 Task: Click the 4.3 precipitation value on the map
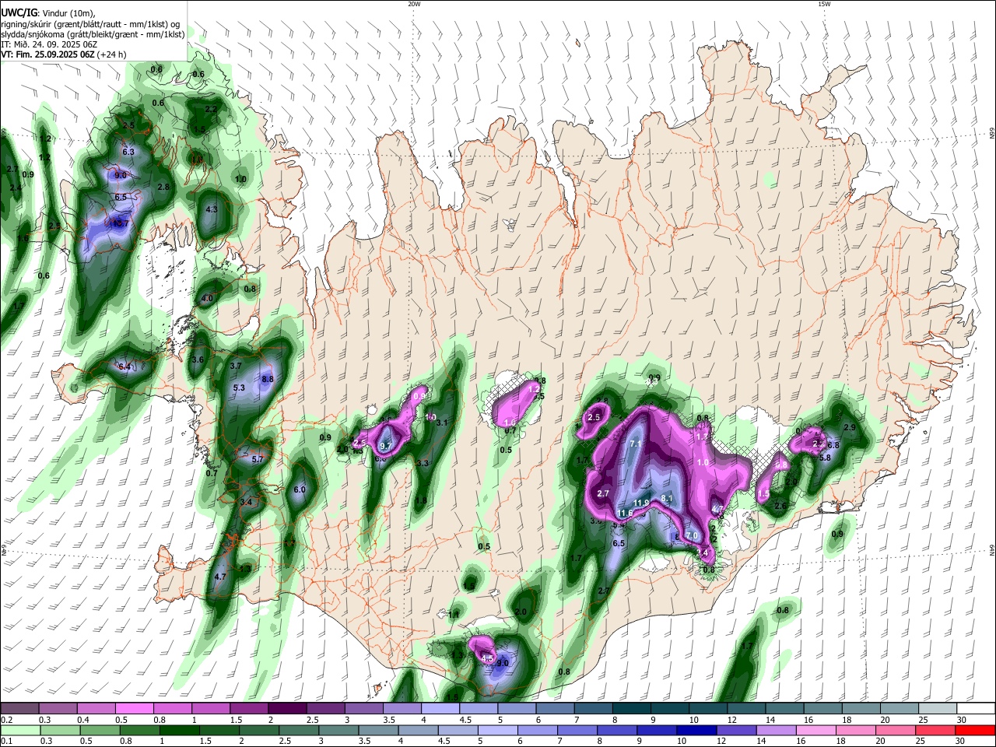click(211, 209)
